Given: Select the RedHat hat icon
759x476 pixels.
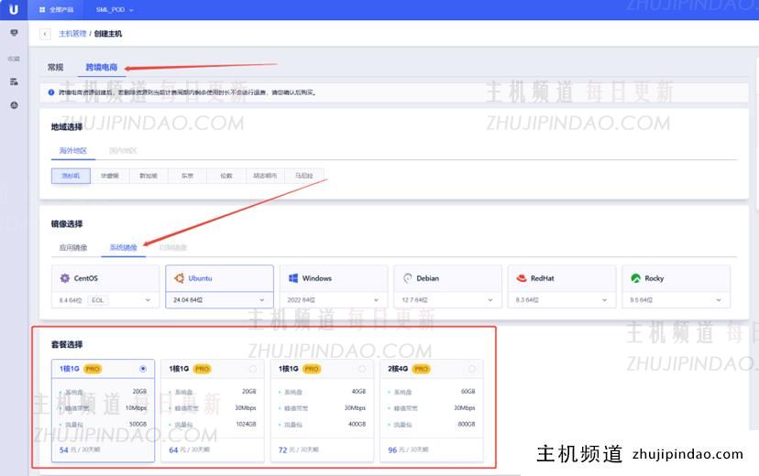Looking at the screenshot, I should [x=522, y=278].
